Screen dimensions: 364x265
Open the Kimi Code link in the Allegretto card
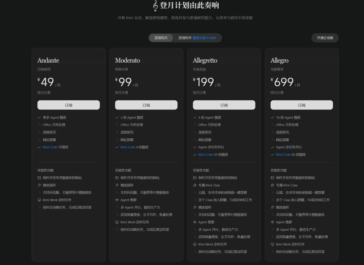(206, 155)
